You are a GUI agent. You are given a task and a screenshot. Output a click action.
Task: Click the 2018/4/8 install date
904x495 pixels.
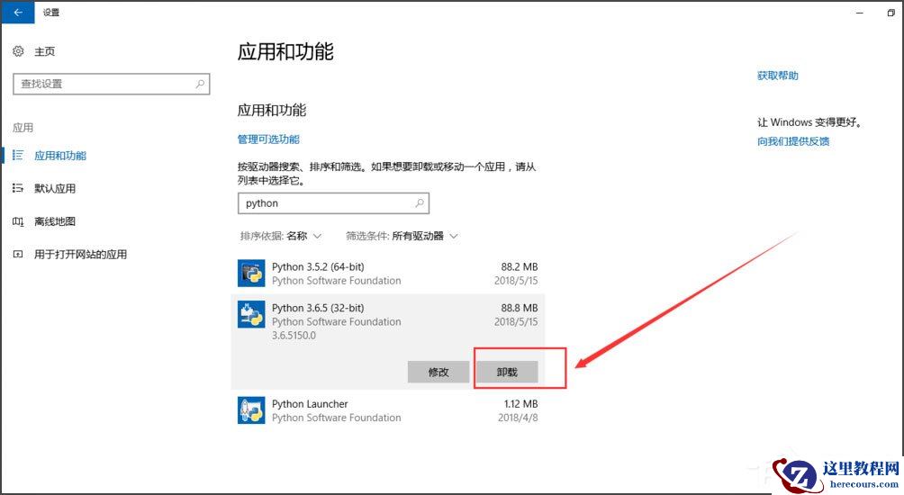[518, 418]
